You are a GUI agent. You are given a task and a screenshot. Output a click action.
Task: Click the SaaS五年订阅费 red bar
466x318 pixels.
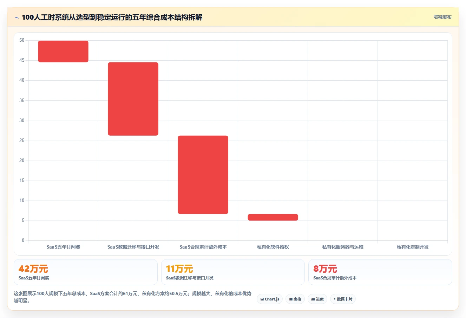tap(63, 52)
